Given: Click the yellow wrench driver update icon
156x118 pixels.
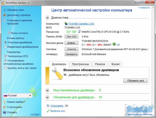Looking at the screenshot, I should tap(57, 73).
